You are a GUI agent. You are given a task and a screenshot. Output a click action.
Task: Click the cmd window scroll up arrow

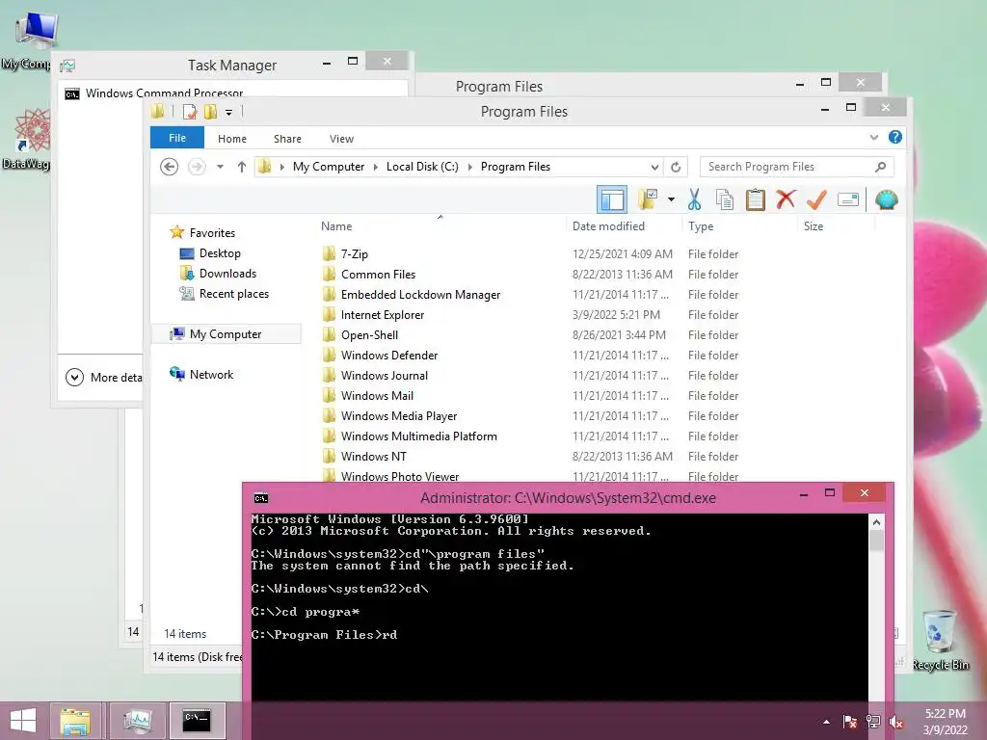(876, 522)
